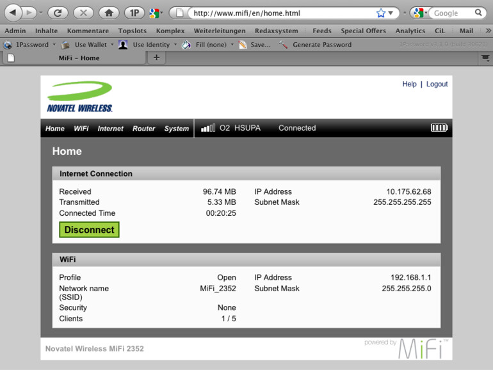Open the list-all-tabs icon
The image size is (493, 370).
[485, 58]
